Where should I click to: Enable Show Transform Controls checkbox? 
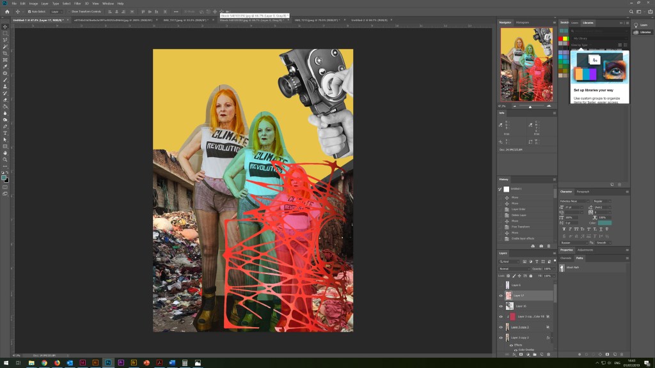click(70, 11)
